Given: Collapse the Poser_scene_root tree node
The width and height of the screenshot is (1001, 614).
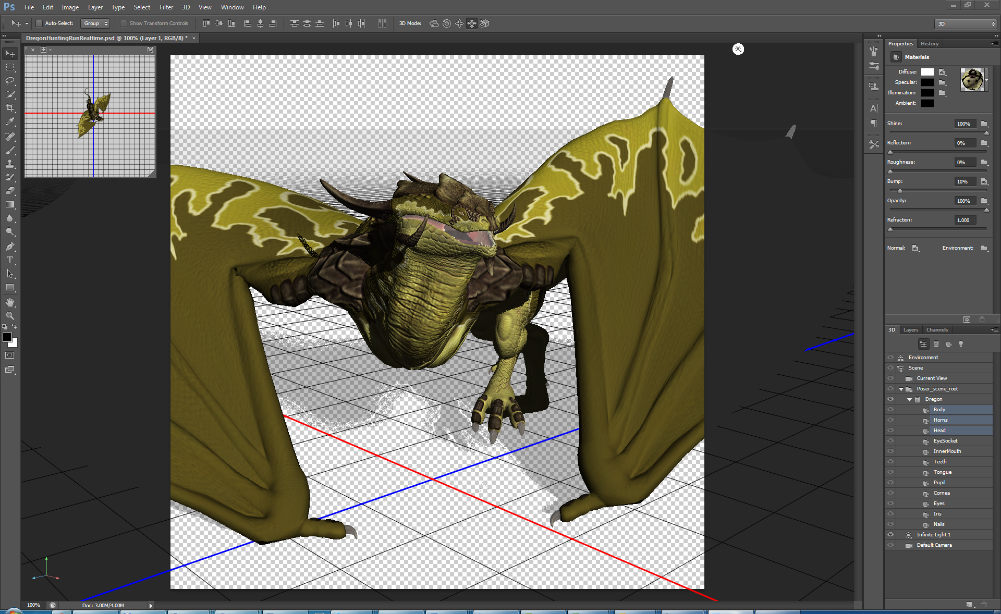Looking at the screenshot, I should point(901,389).
